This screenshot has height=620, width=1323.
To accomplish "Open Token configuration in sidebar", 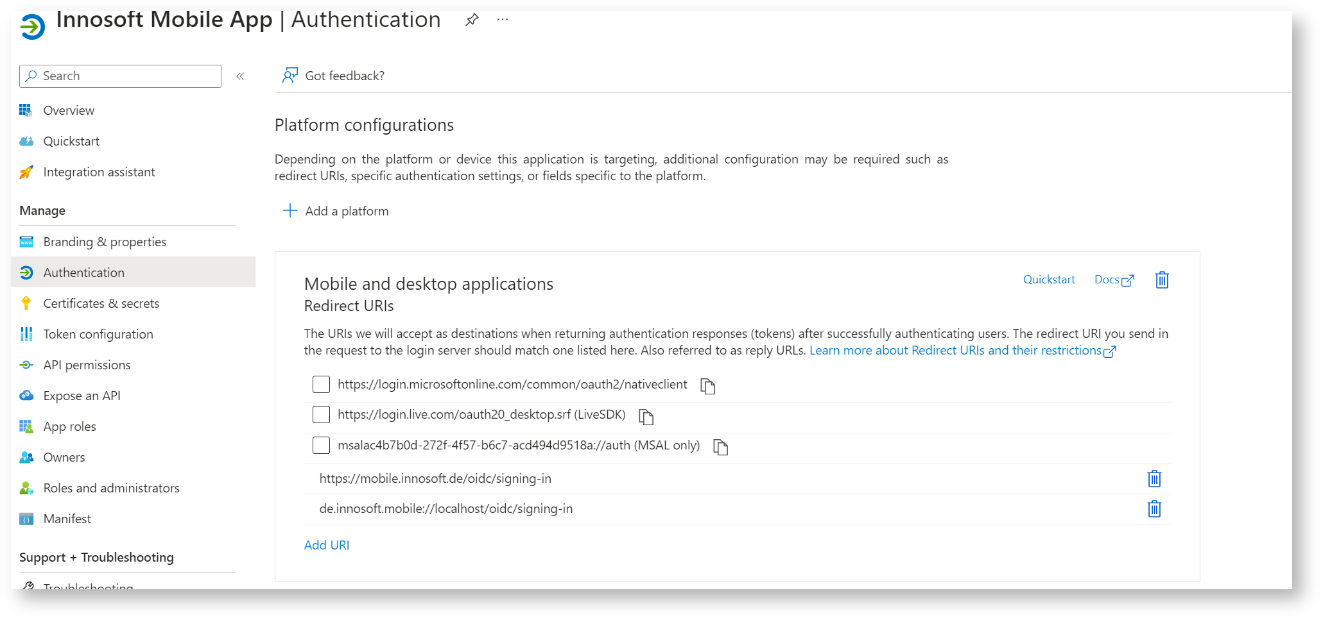I will [x=98, y=334].
